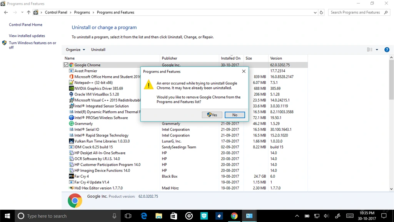394x222 pixels.
Task: Click the yellow warning icon in dialog
Action: click(149, 85)
